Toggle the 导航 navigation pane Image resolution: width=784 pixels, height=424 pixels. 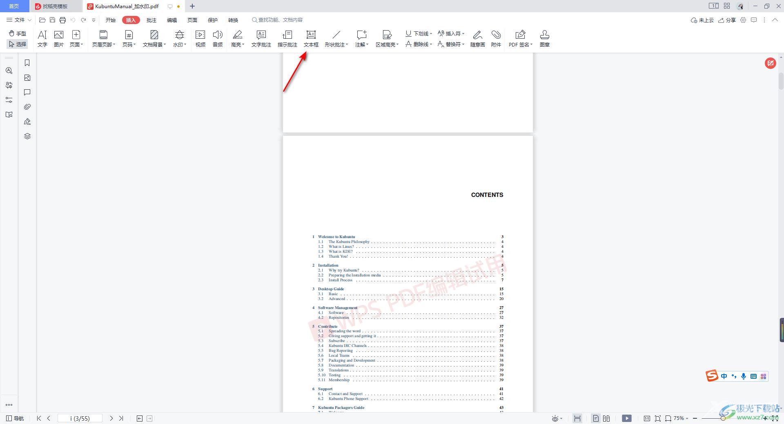pyautogui.click(x=15, y=418)
